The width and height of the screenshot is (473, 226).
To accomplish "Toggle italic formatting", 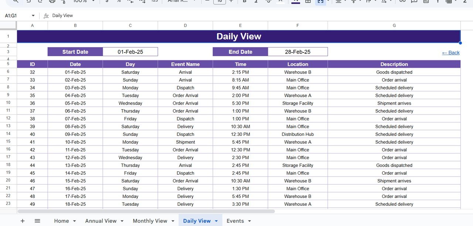I will [256, 1].
